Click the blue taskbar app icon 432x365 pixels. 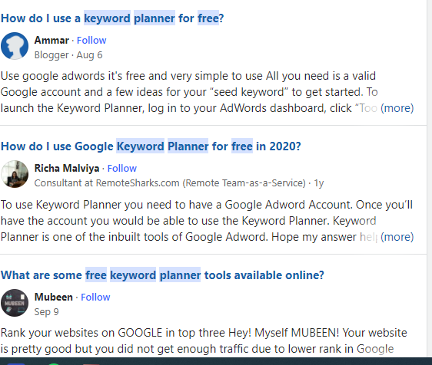click(16, 363)
